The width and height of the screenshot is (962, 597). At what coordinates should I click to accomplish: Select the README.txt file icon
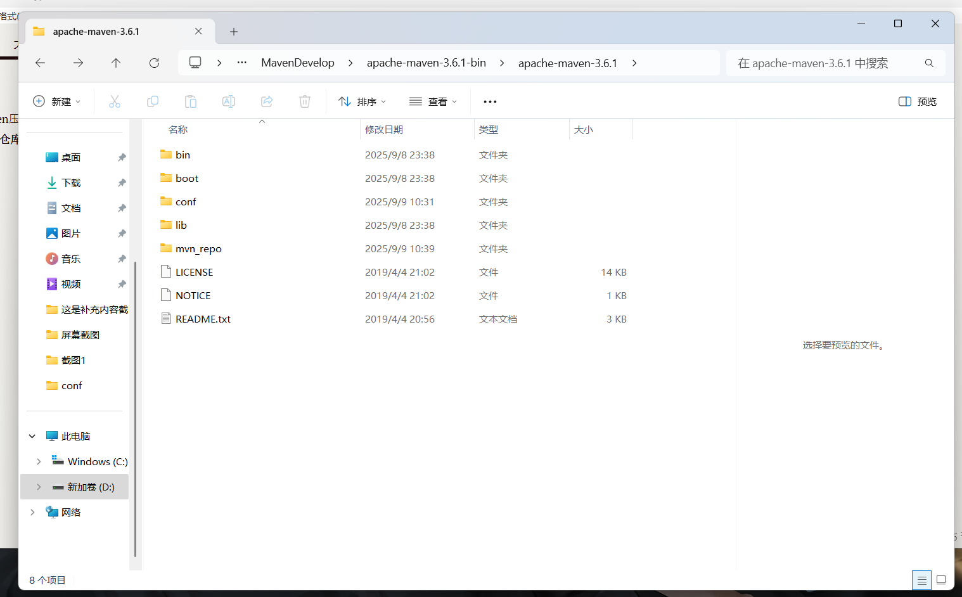(166, 319)
